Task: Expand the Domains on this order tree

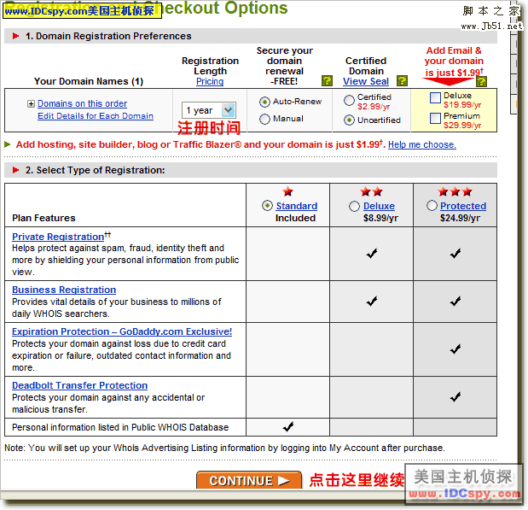Action: pos(32,104)
